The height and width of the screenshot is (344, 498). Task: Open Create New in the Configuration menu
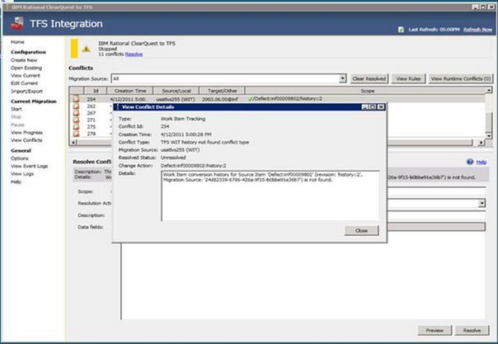click(x=24, y=60)
